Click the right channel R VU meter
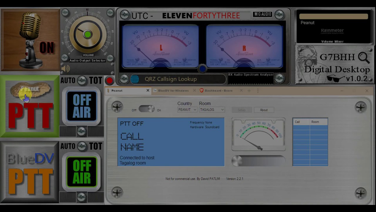376x212 pixels. (x=244, y=47)
